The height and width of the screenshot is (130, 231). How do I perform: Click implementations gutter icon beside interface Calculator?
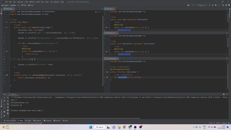[107, 72]
